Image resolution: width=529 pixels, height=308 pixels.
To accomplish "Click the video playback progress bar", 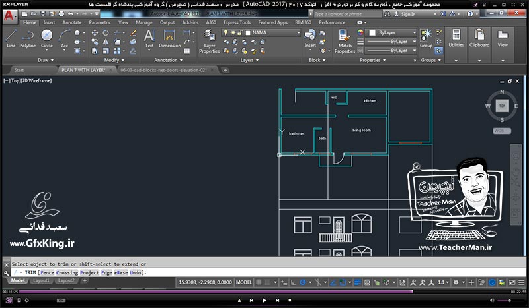I will (x=264, y=292).
